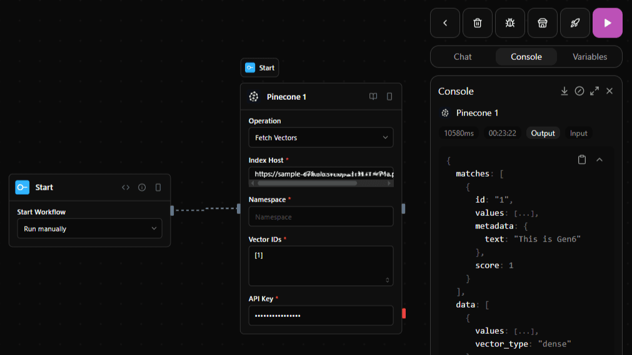Switch to the Variables tab

point(589,57)
